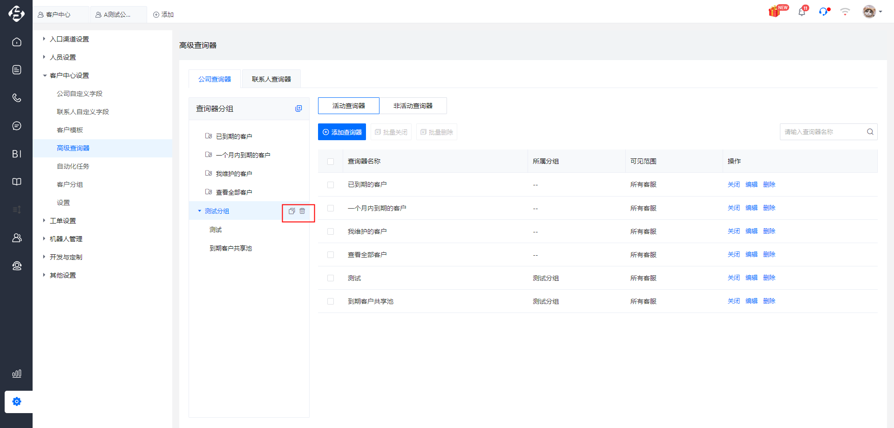Collapse the 测试分组 tree node
Image resolution: width=894 pixels, height=428 pixels.
200,211
